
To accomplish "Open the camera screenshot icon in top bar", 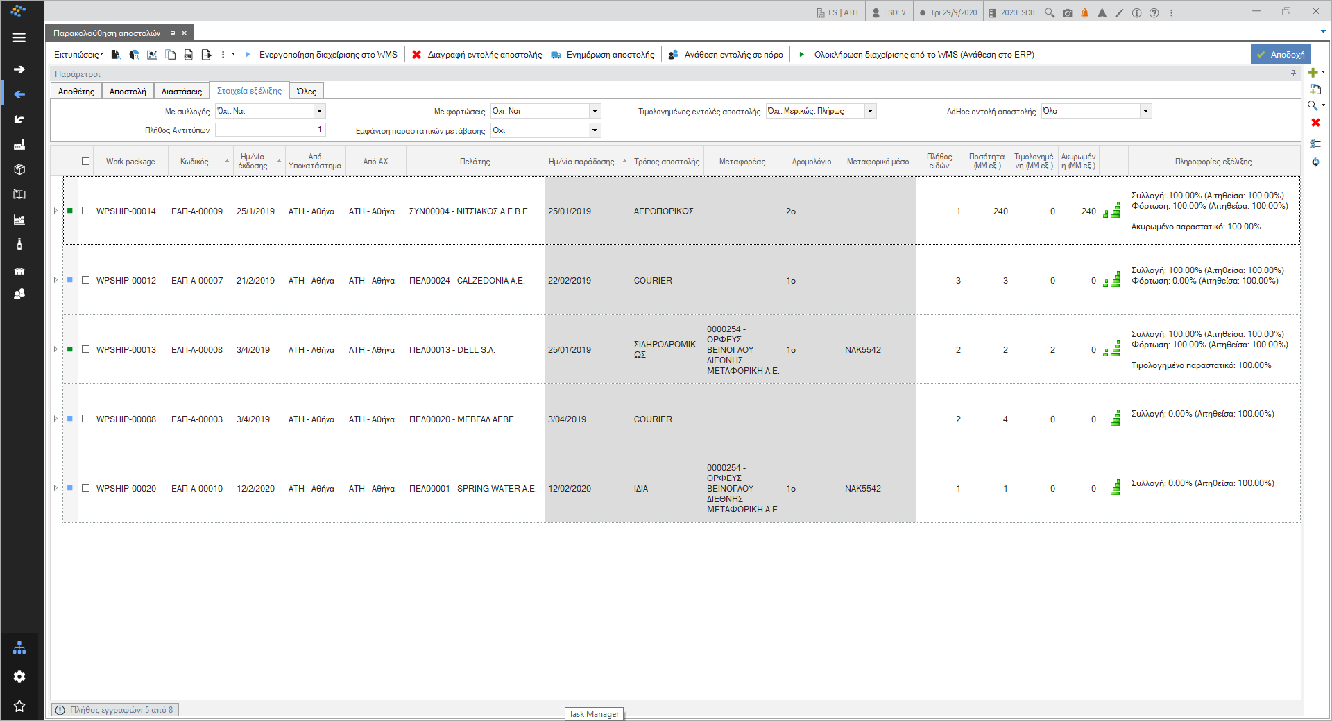I will coord(1067,12).
